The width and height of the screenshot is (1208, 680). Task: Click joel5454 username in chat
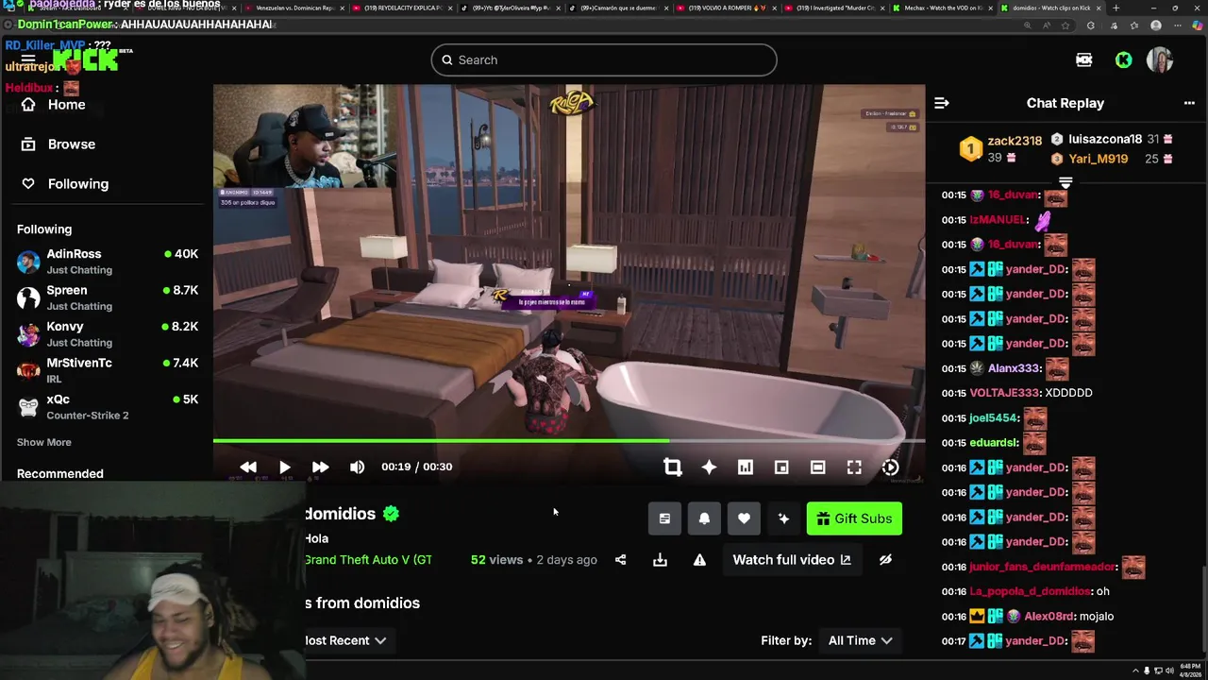tap(994, 417)
